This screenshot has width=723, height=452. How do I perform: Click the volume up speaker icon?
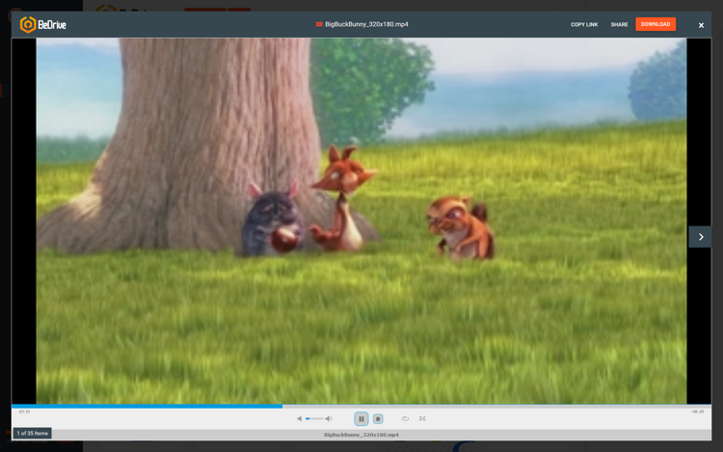pyautogui.click(x=329, y=418)
